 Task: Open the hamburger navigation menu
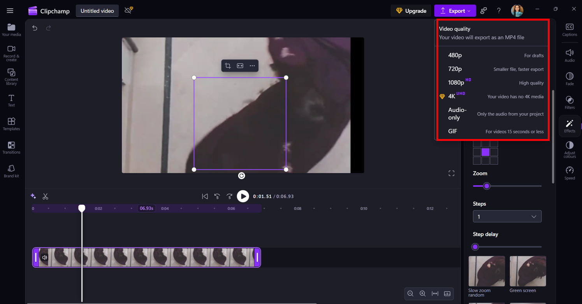tap(10, 10)
